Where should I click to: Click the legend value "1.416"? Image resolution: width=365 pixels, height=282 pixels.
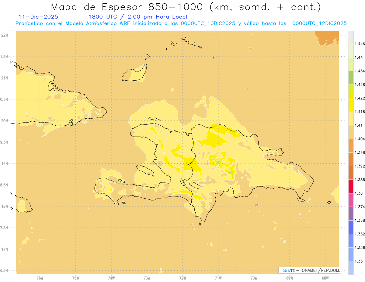coord(360,112)
